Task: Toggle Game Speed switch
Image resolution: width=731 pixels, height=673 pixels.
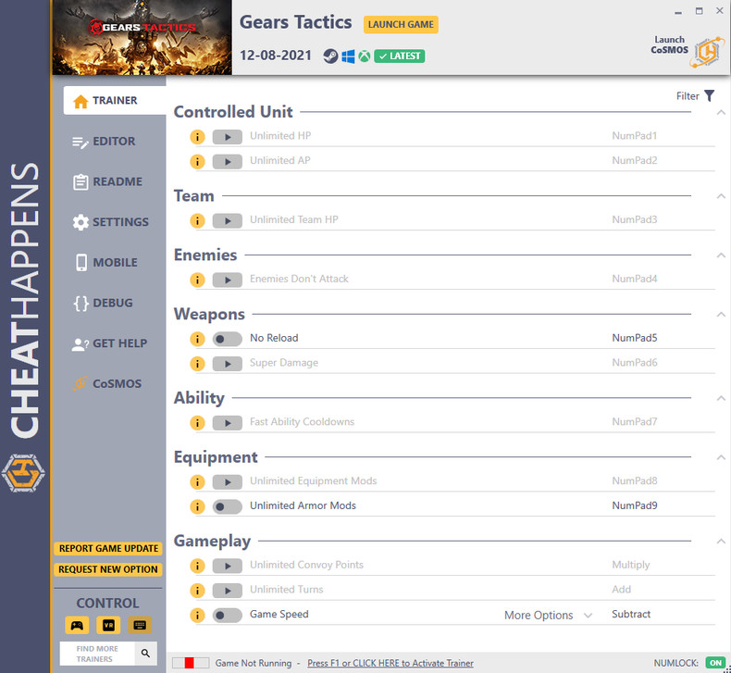Action: tap(227, 616)
